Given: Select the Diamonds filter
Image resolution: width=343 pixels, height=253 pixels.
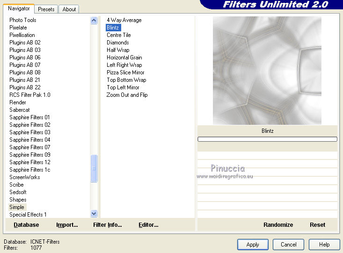Looking at the screenshot, I should (118, 43).
